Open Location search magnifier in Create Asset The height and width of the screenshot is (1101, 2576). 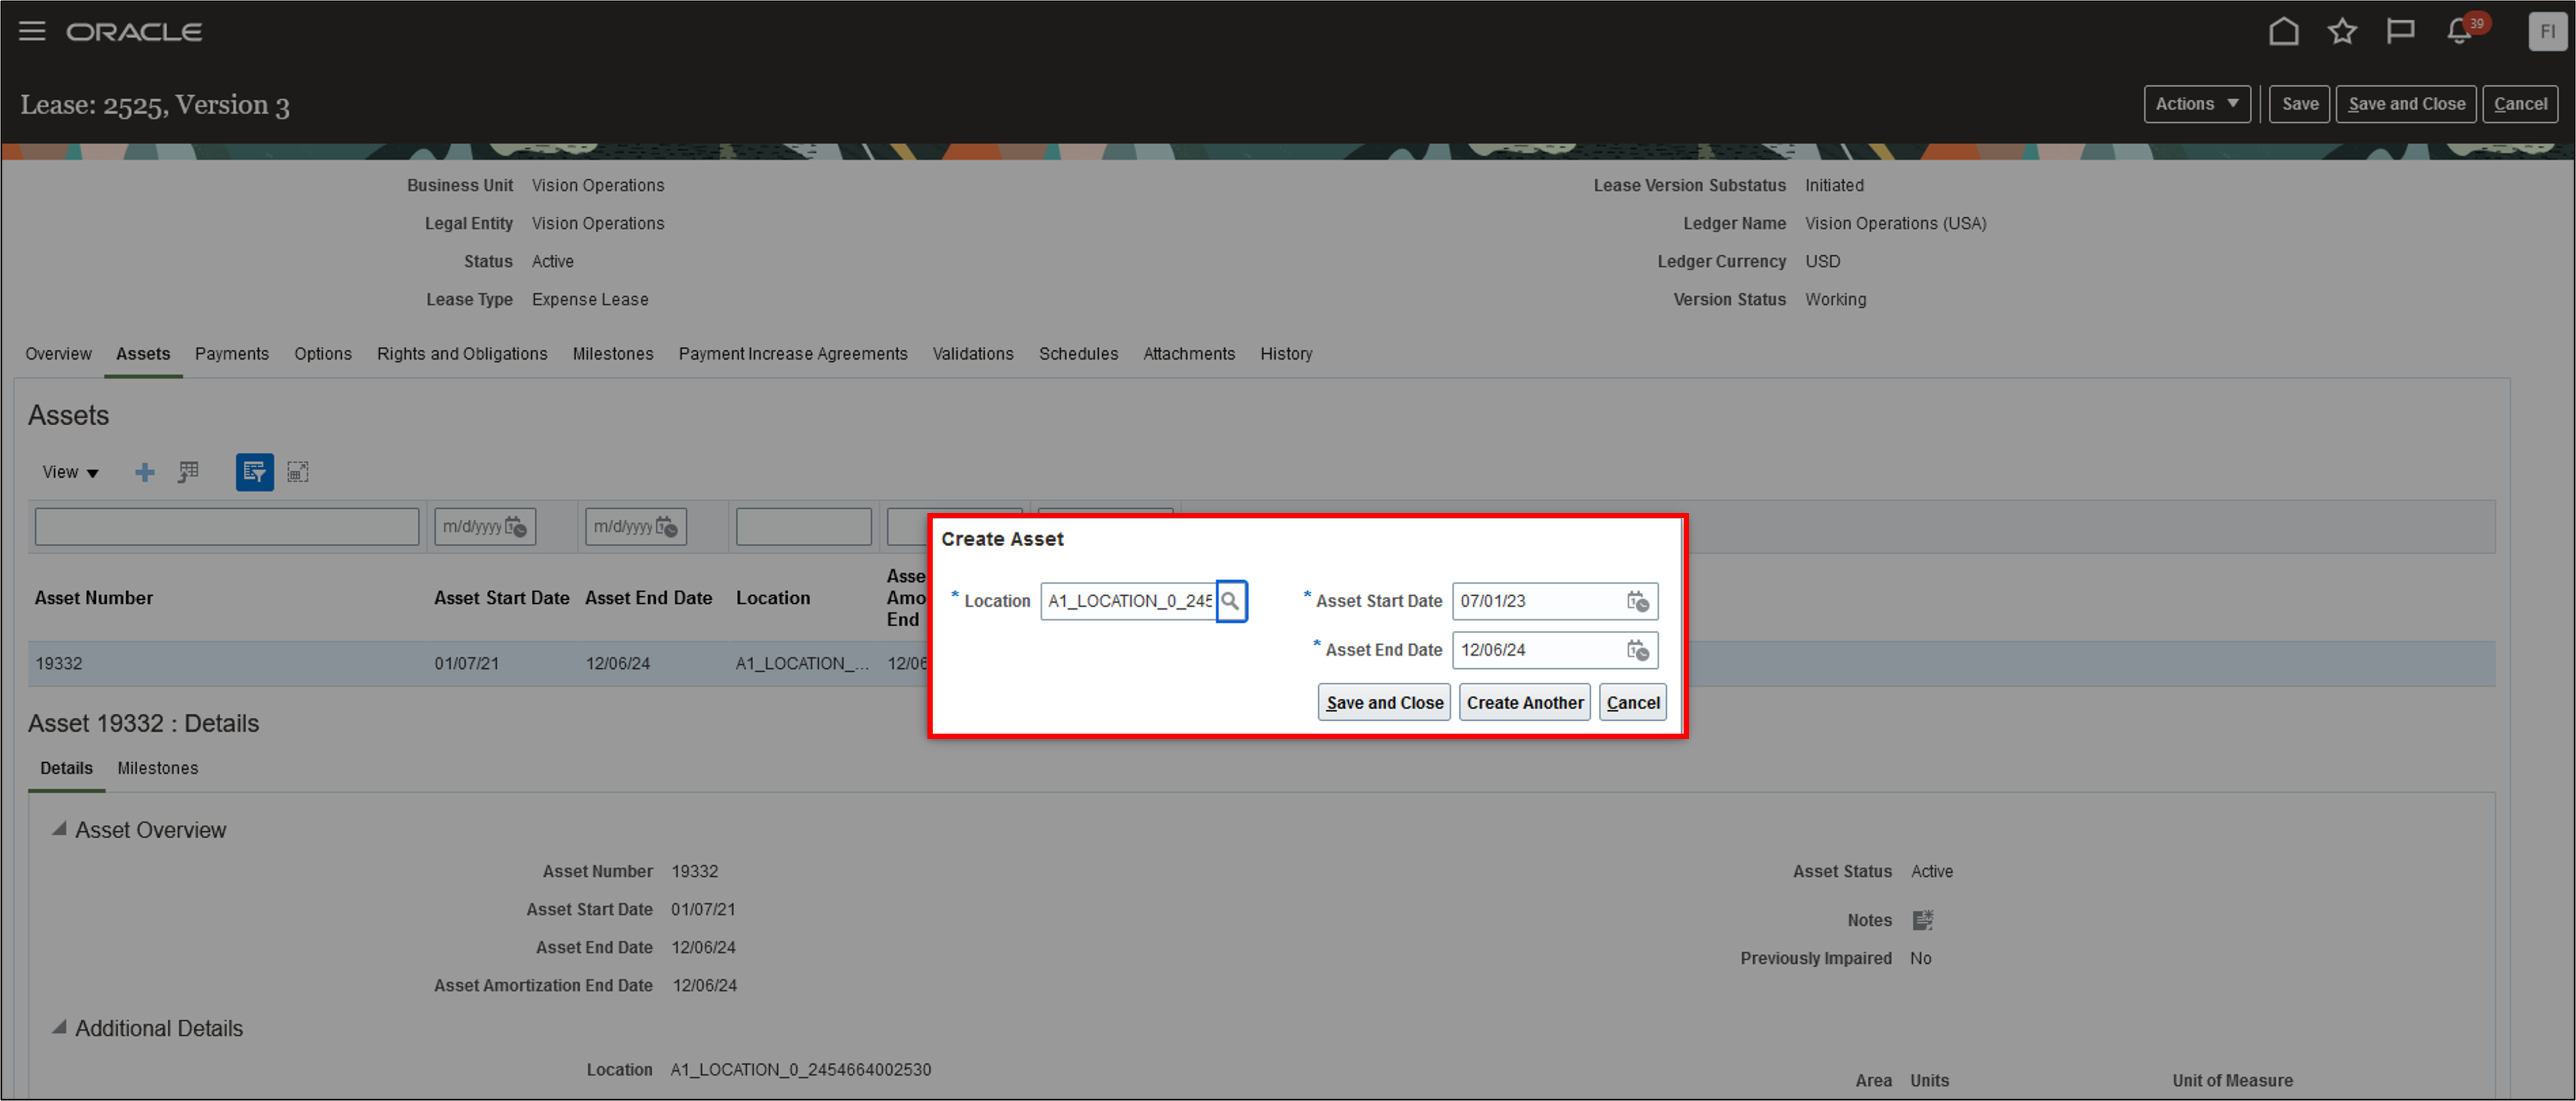1231,602
